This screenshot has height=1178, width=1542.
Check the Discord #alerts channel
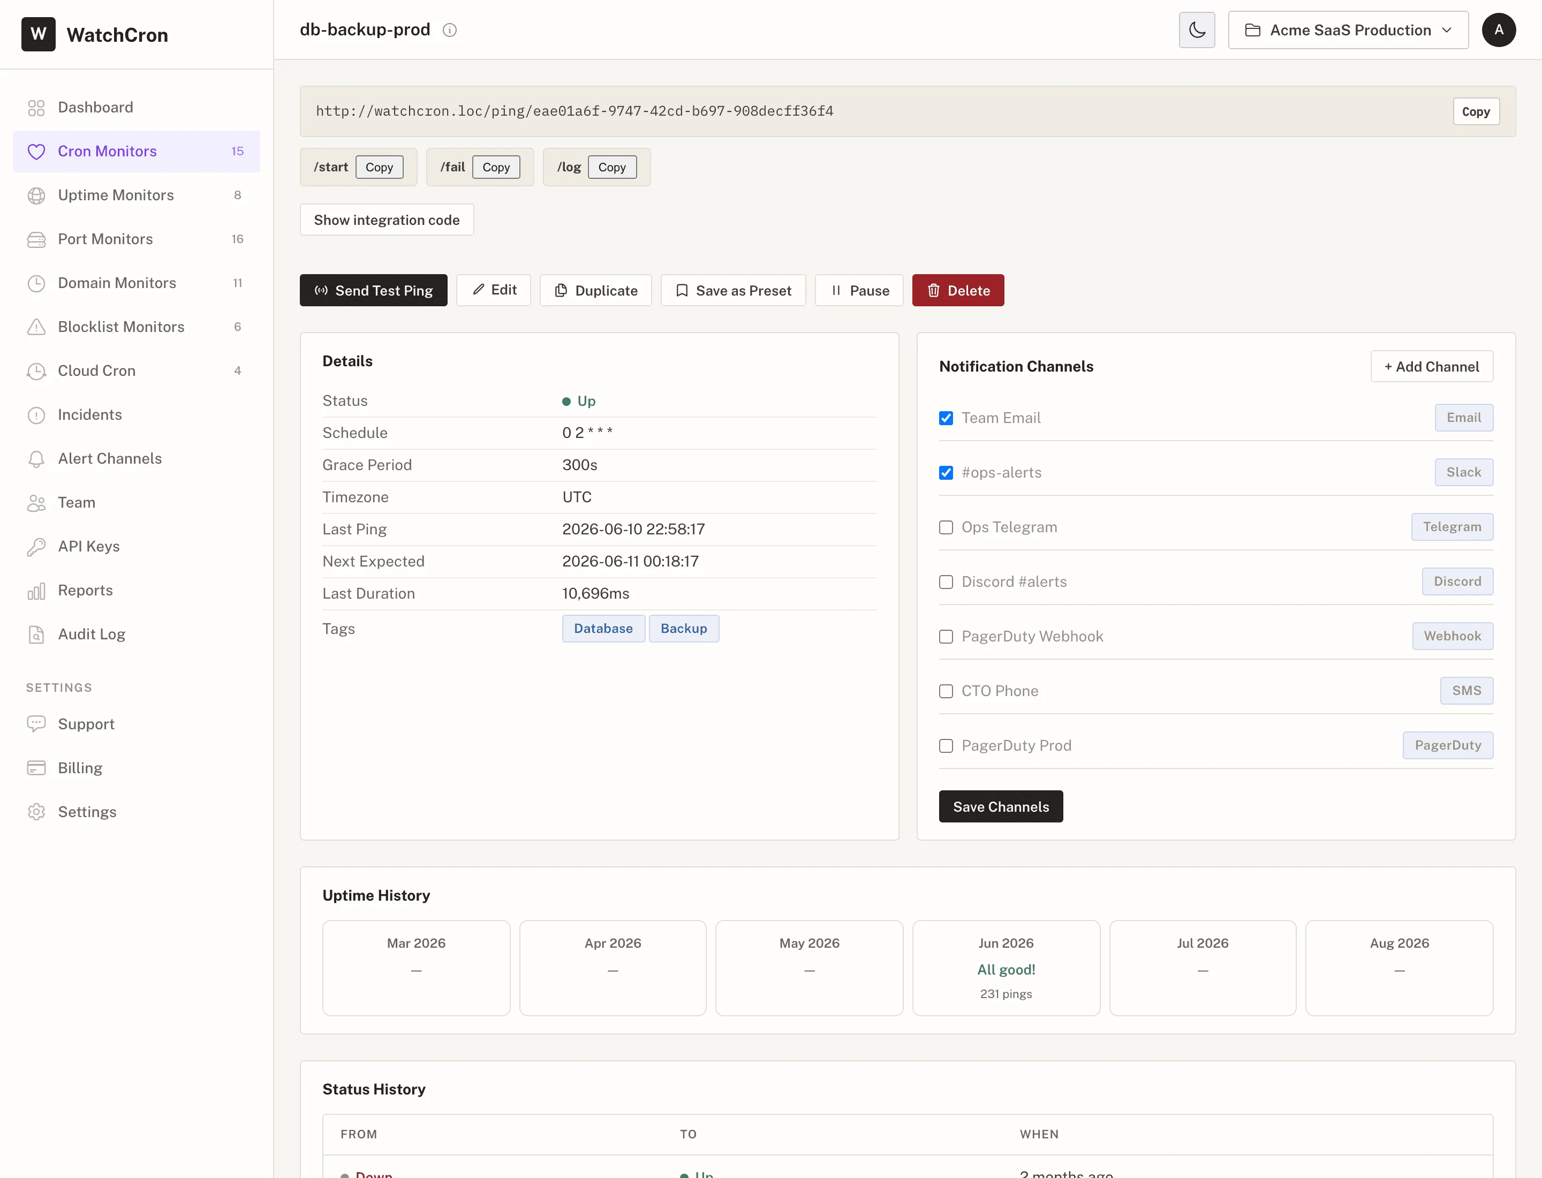946,582
